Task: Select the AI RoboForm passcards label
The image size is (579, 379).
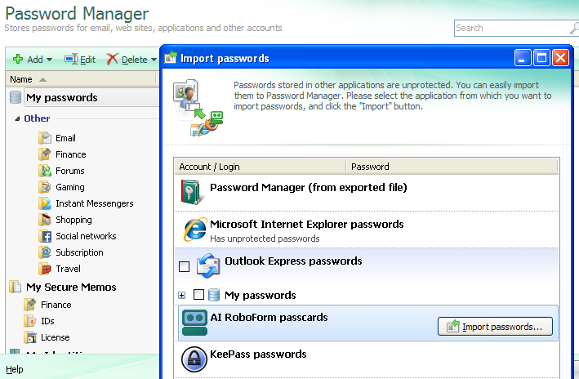Action: click(x=269, y=317)
